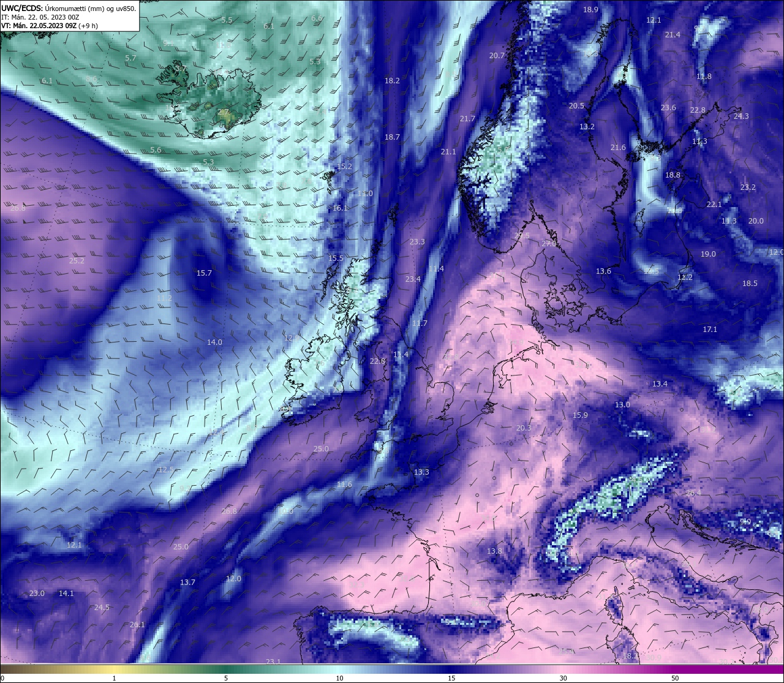Select the 24.3 value label
The height and width of the screenshot is (683, 784).
[x=741, y=116]
